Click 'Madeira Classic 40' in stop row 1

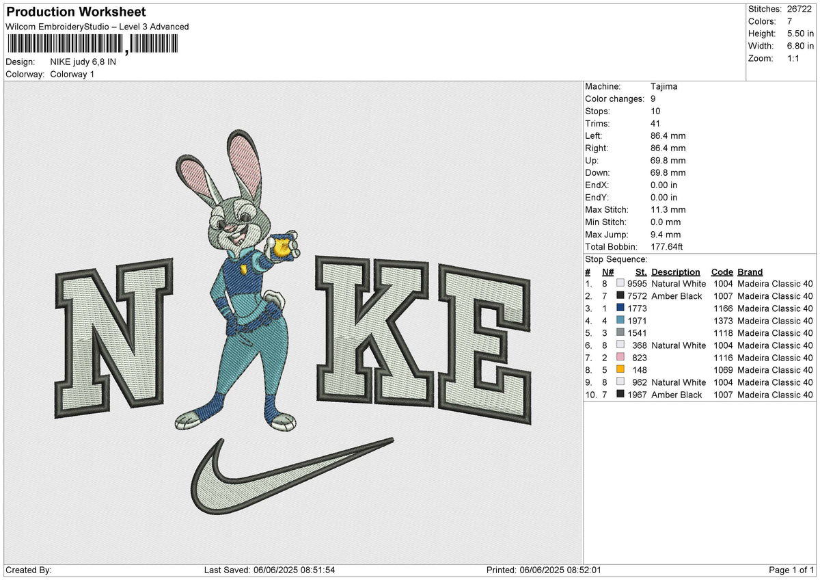pyautogui.click(x=775, y=284)
